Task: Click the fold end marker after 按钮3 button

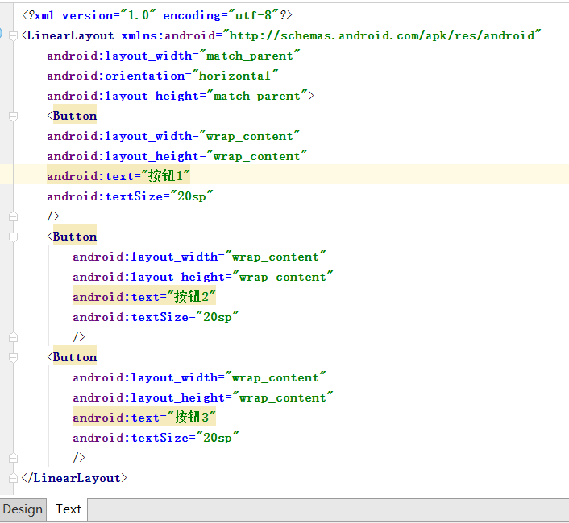Action: [x=13, y=458]
